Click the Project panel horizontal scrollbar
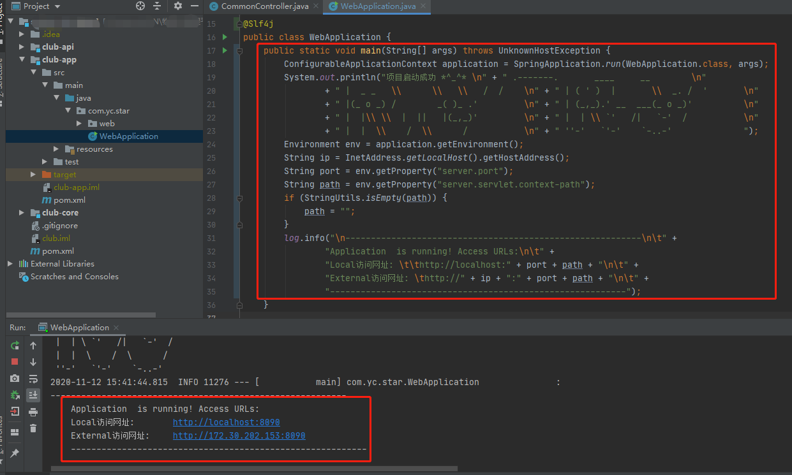 [81, 315]
